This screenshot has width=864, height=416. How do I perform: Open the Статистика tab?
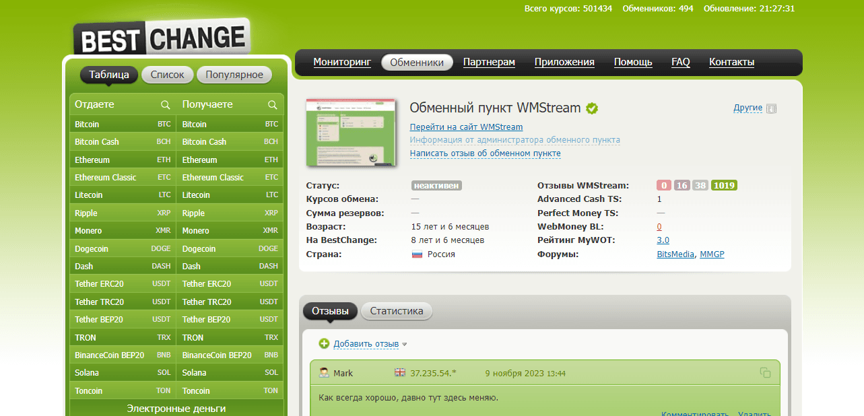pyautogui.click(x=397, y=311)
